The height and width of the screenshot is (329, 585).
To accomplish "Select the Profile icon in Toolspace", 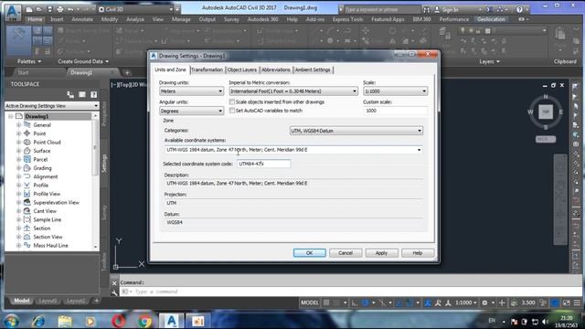I will 27,185.
